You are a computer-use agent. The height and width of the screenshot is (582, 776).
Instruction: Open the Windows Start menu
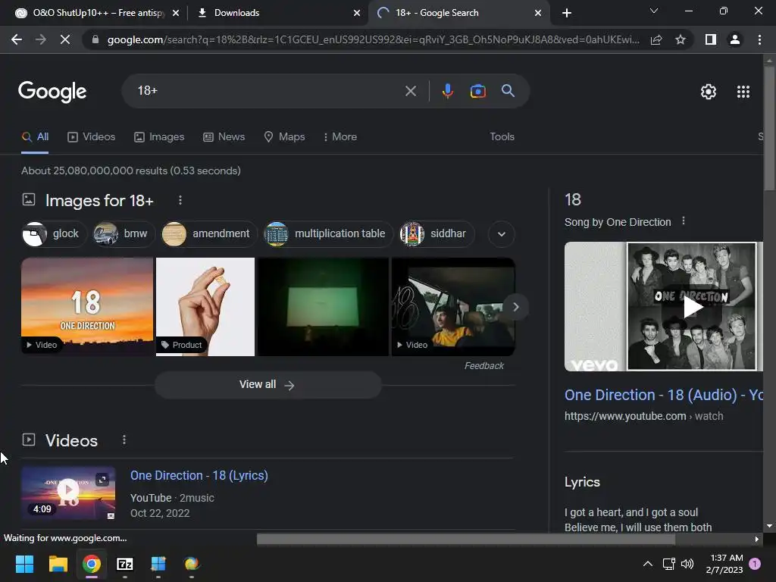[x=24, y=564]
